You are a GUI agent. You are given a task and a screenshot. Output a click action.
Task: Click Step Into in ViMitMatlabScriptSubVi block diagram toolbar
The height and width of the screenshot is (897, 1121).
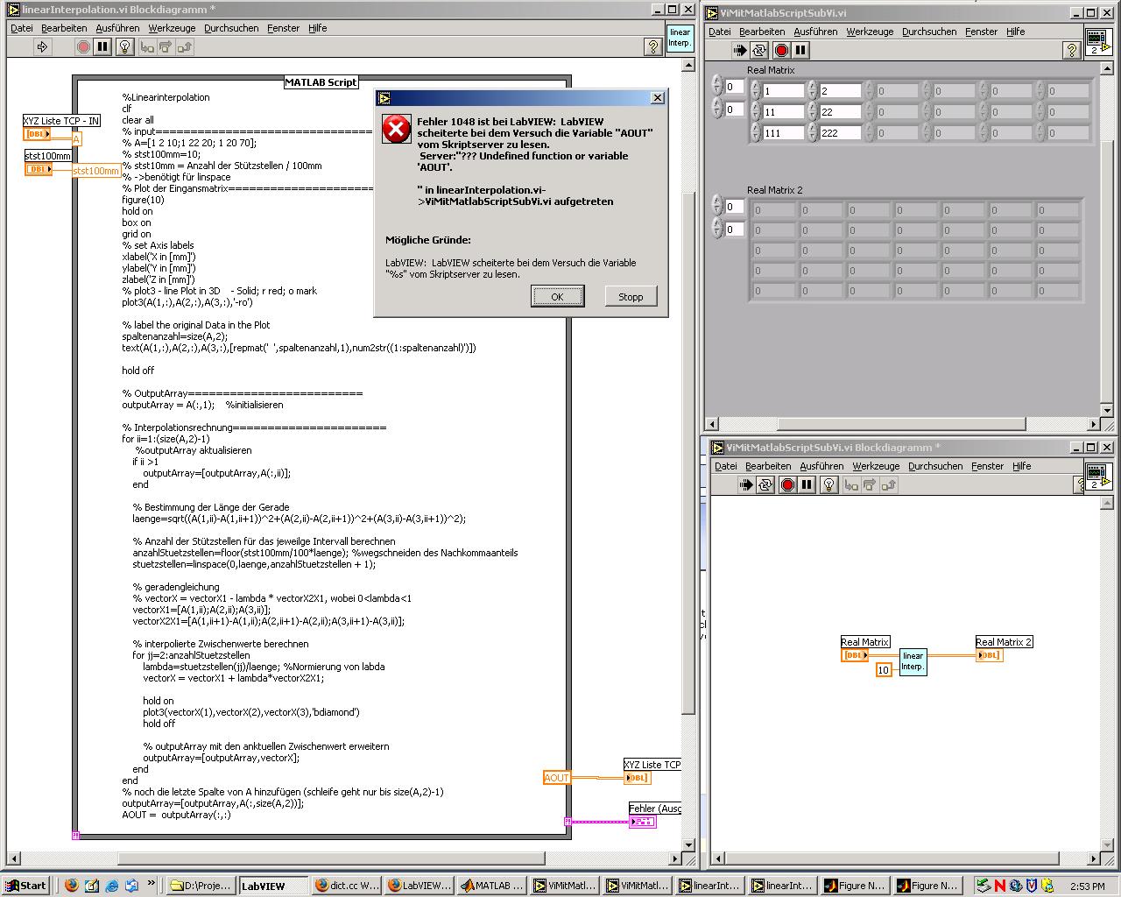click(851, 484)
